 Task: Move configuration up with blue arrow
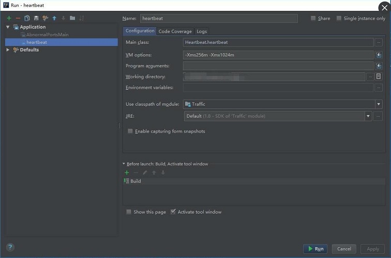pyautogui.click(x=54, y=18)
